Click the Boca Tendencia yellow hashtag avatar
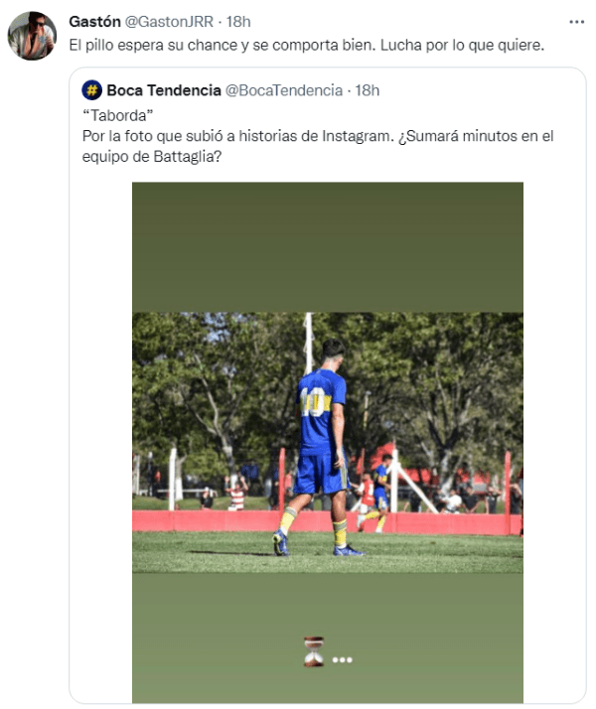The height and width of the screenshot is (709, 596). (92, 90)
